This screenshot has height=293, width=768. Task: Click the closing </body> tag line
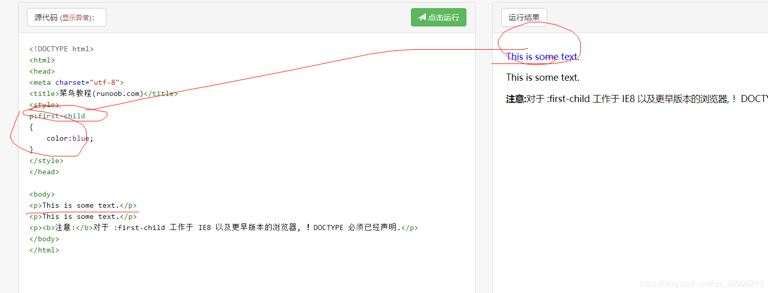(x=44, y=239)
